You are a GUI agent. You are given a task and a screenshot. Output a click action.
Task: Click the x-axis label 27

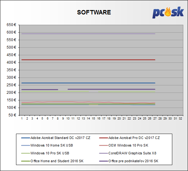155,119
